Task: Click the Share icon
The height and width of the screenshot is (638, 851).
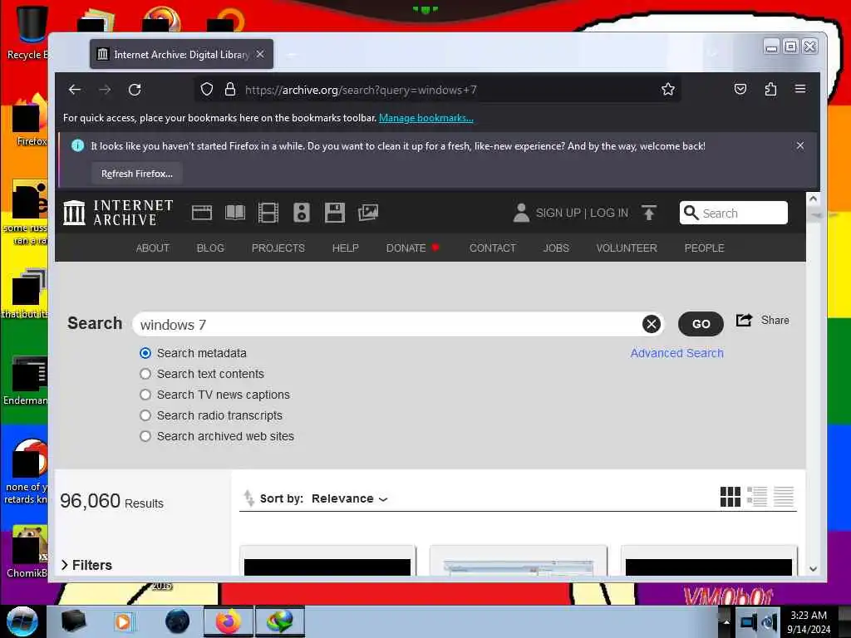Action: click(x=744, y=320)
